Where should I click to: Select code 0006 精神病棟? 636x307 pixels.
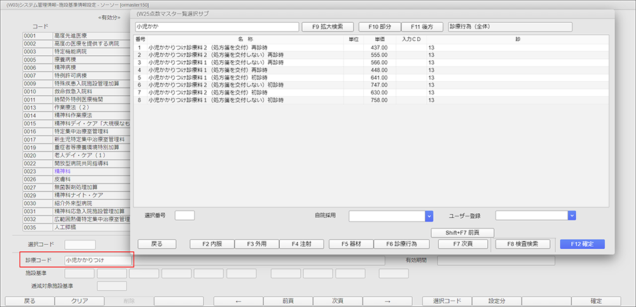[76, 67]
